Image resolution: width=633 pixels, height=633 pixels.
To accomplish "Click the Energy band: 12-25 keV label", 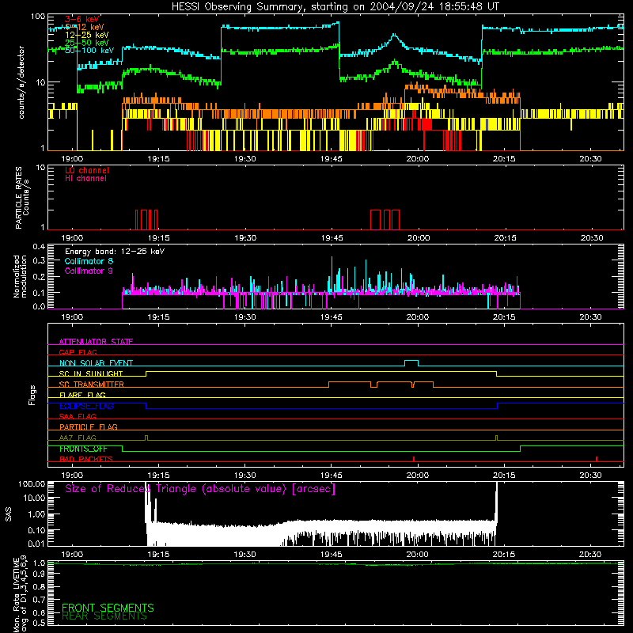I will (x=115, y=252).
